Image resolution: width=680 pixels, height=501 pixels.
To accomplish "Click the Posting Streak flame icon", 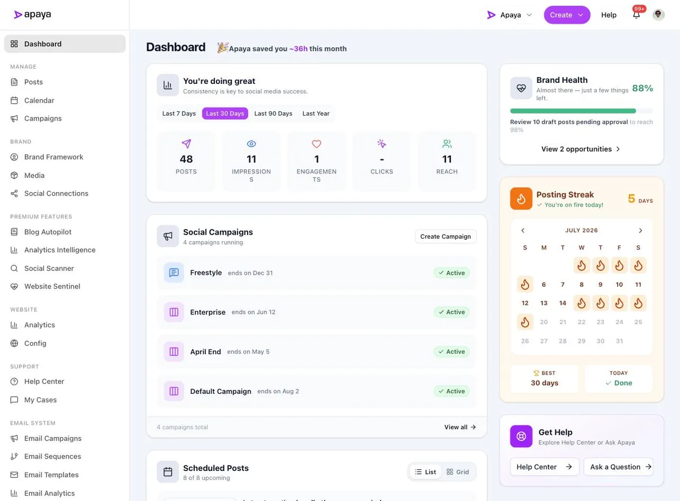I will [521, 198].
